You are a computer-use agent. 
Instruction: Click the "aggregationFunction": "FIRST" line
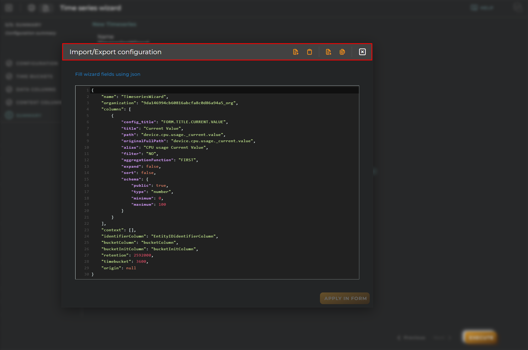[160, 160]
